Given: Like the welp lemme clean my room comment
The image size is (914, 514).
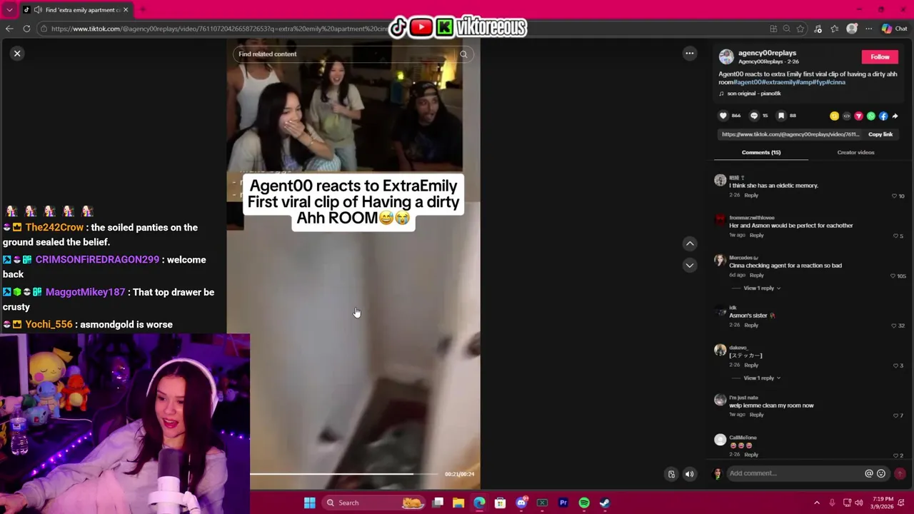Looking at the screenshot, I should 895,416.
